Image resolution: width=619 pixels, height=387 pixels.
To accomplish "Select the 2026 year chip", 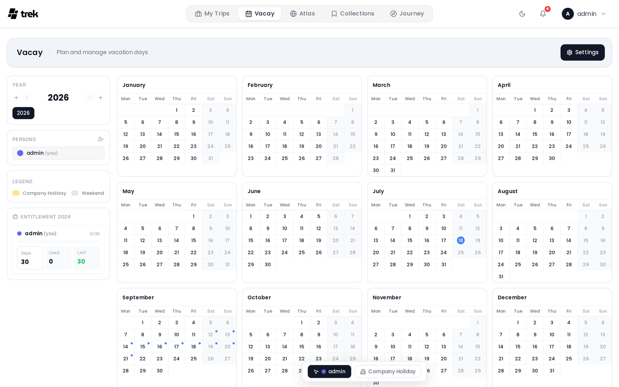I will pyautogui.click(x=23, y=113).
